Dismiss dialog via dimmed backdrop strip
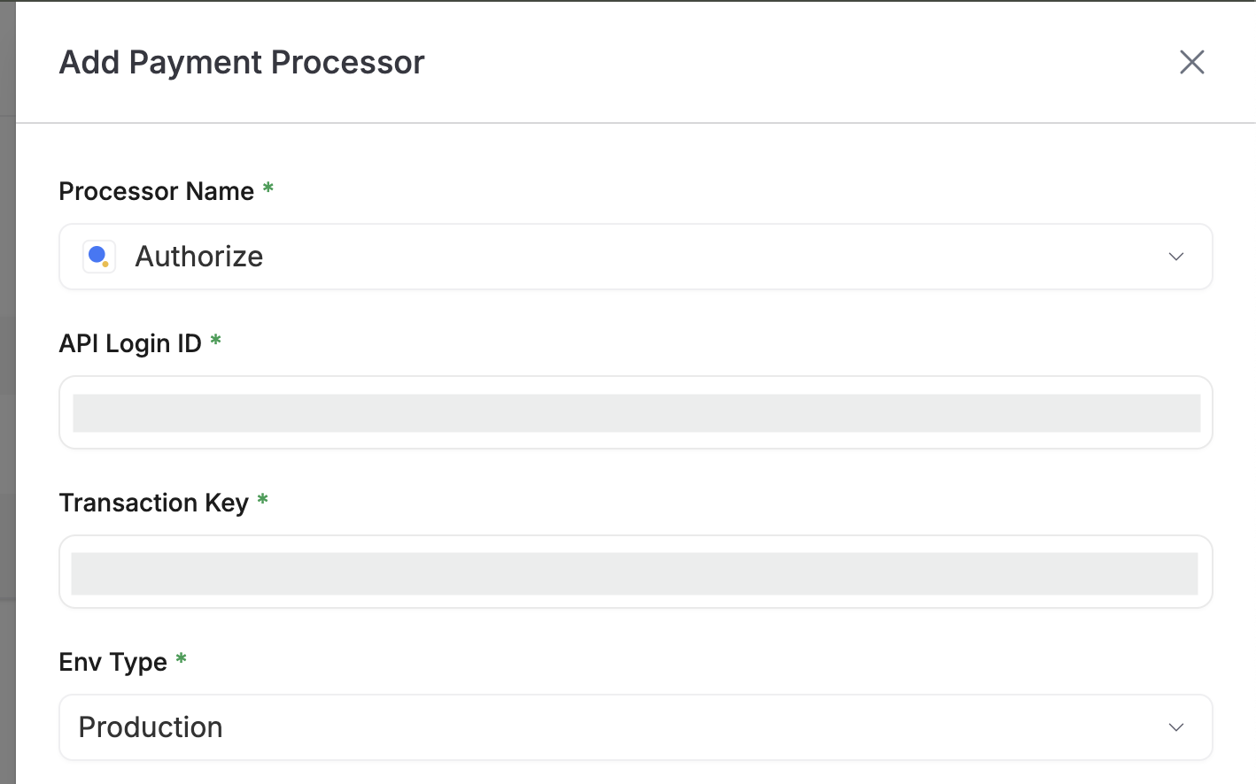 click(7, 392)
